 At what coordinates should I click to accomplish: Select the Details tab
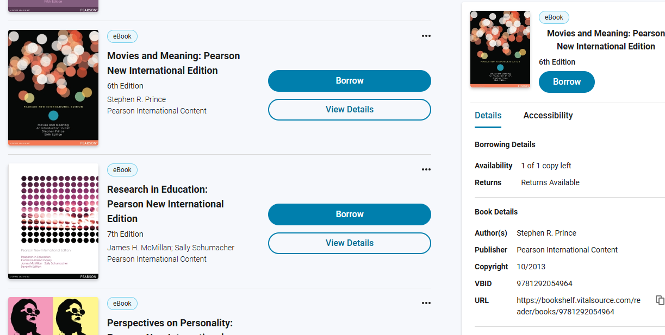488,115
